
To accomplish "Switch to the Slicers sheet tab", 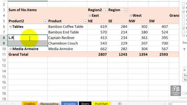I will 85,104.
